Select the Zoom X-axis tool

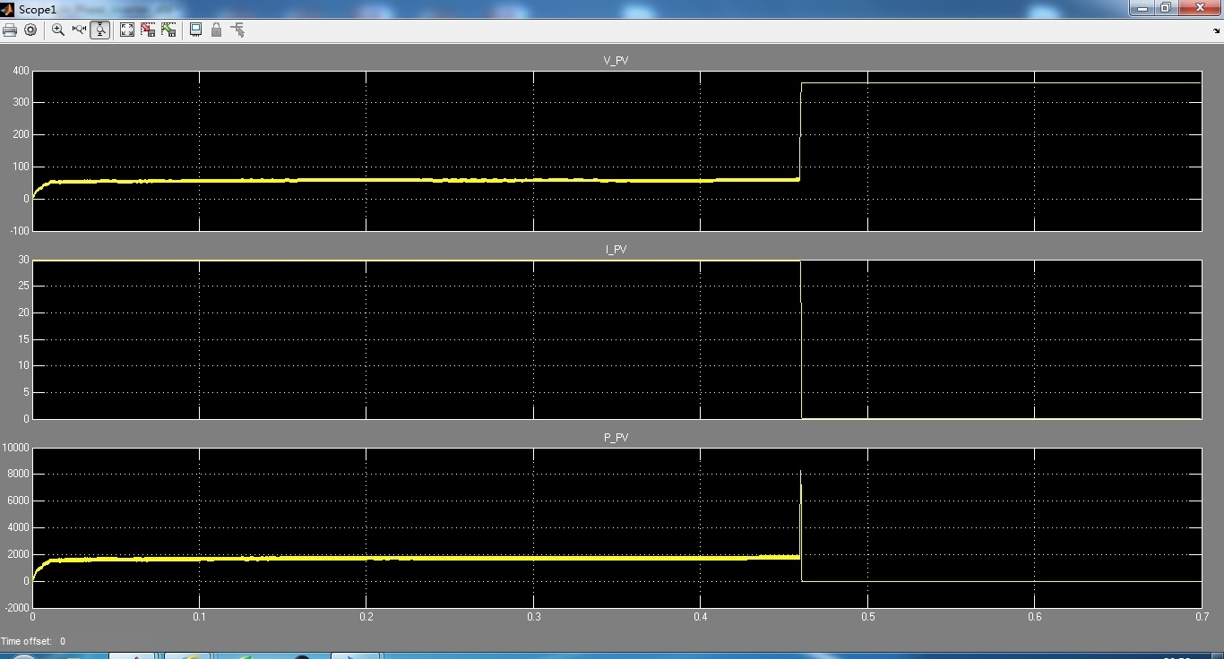[x=79, y=30]
